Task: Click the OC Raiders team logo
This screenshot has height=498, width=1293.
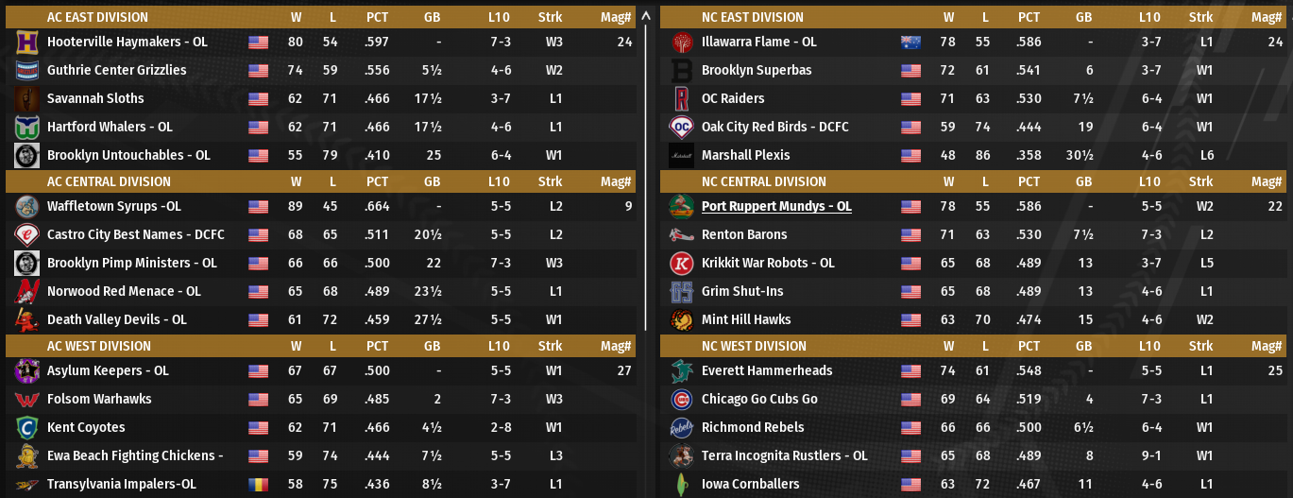Action: [x=681, y=99]
